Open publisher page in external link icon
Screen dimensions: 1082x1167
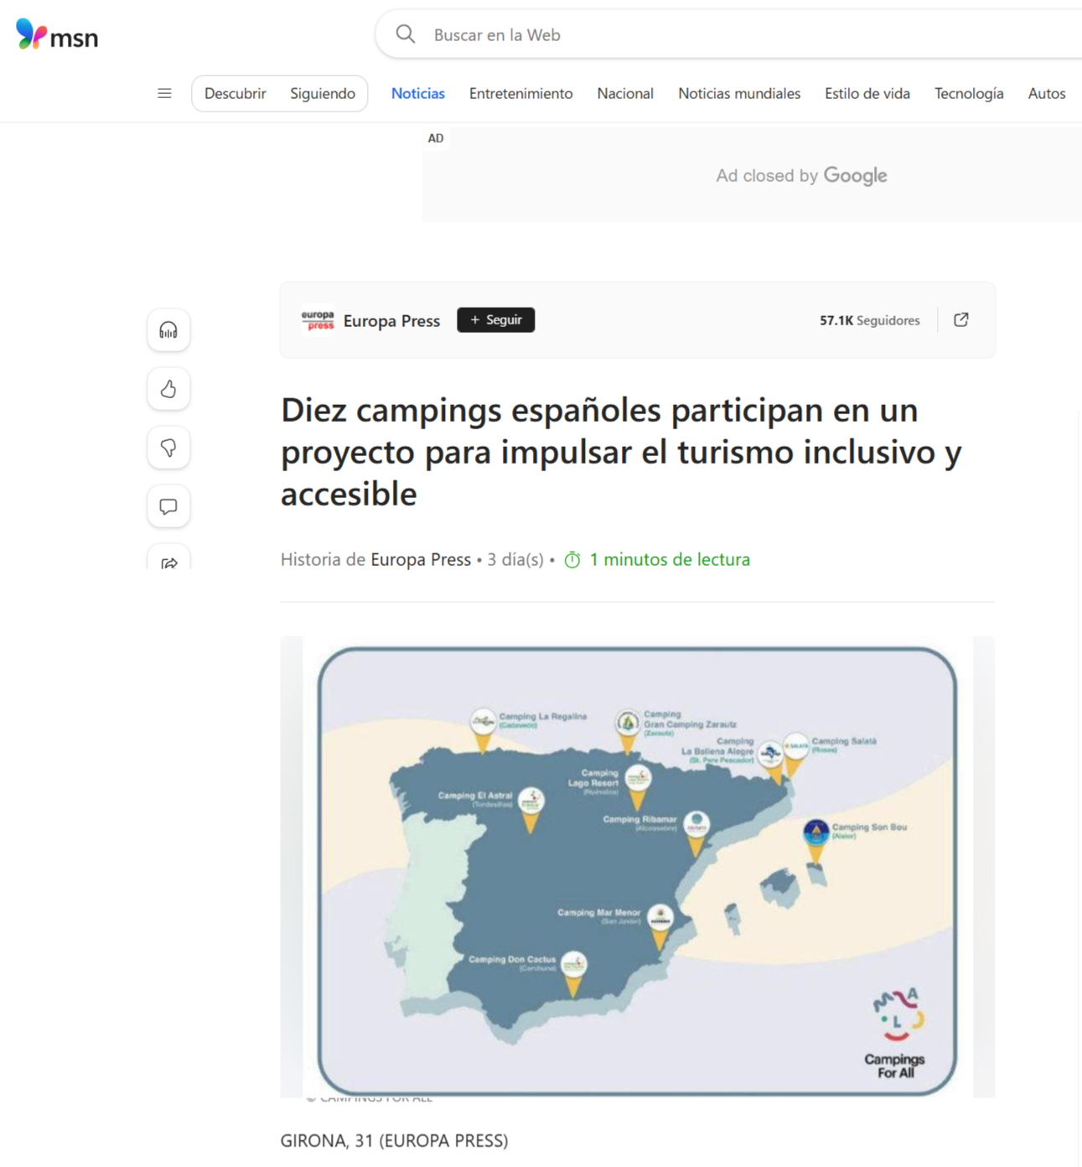[x=961, y=320]
